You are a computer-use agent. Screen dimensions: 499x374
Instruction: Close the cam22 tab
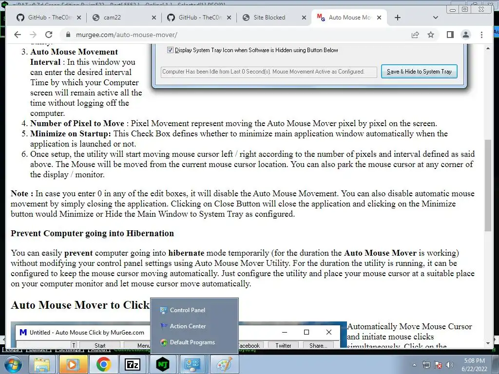[x=154, y=18]
